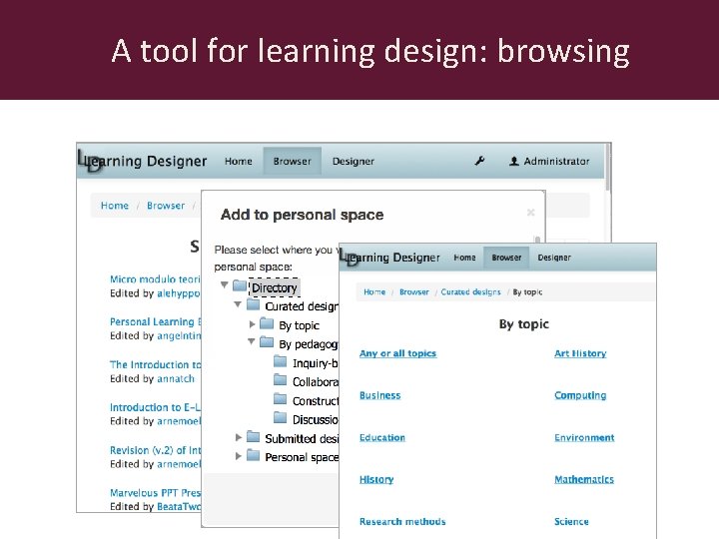Open the Science topic link
This screenshot has height=539, width=719.
[x=571, y=522]
